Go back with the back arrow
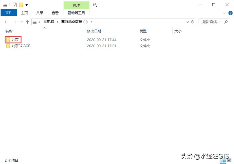The image size is (234, 164). (6, 22)
